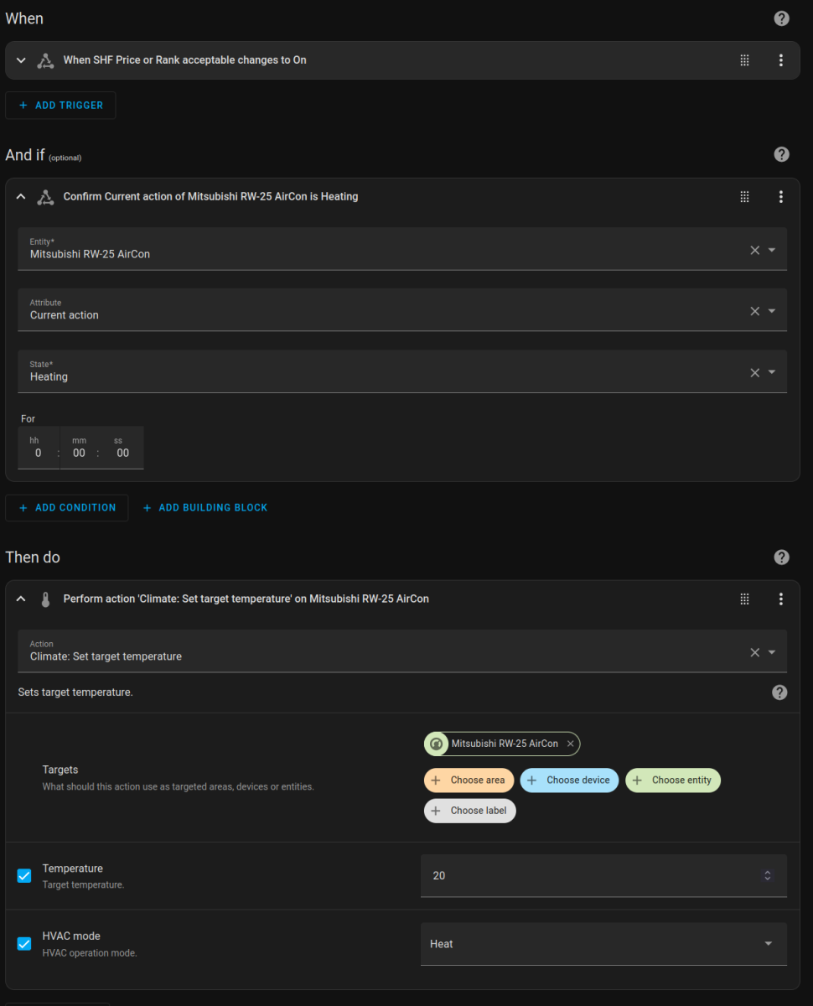Image resolution: width=813 pixels, height=1006 pixels.
Task: Choose device for action target
Action: pos(570,780)
